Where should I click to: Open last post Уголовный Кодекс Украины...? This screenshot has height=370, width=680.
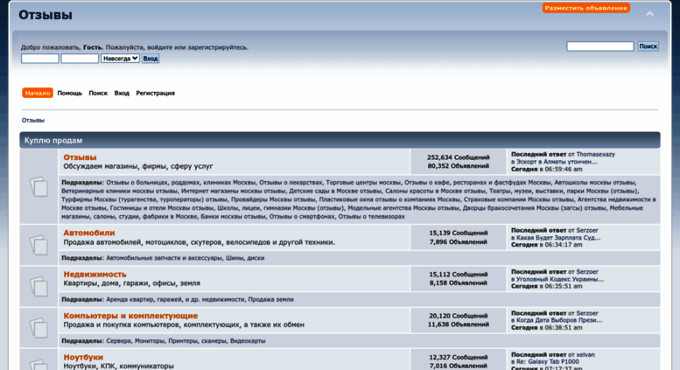click(x=560, y=279)
